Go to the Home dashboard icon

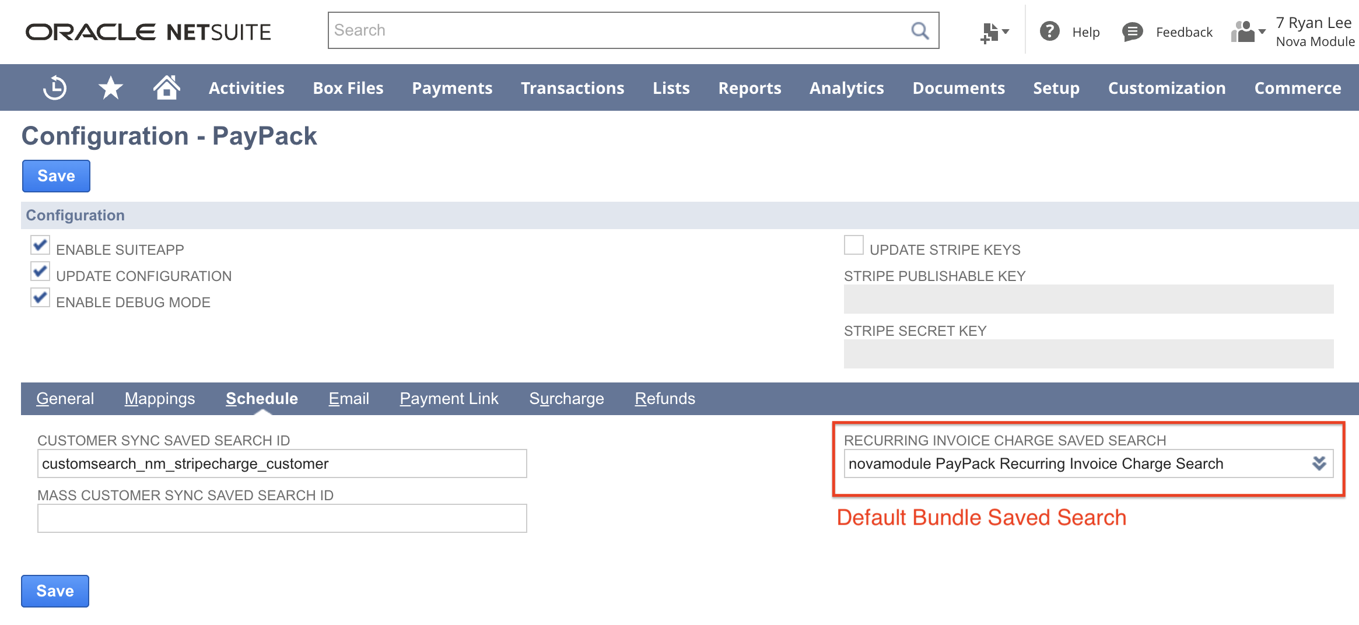click(166, 87)
